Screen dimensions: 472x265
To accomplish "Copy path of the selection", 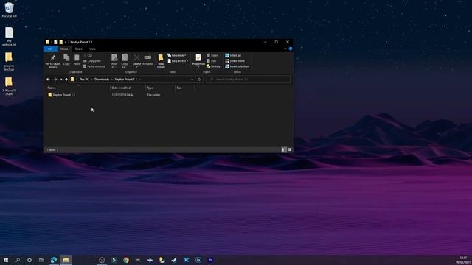I will (91, 61).
